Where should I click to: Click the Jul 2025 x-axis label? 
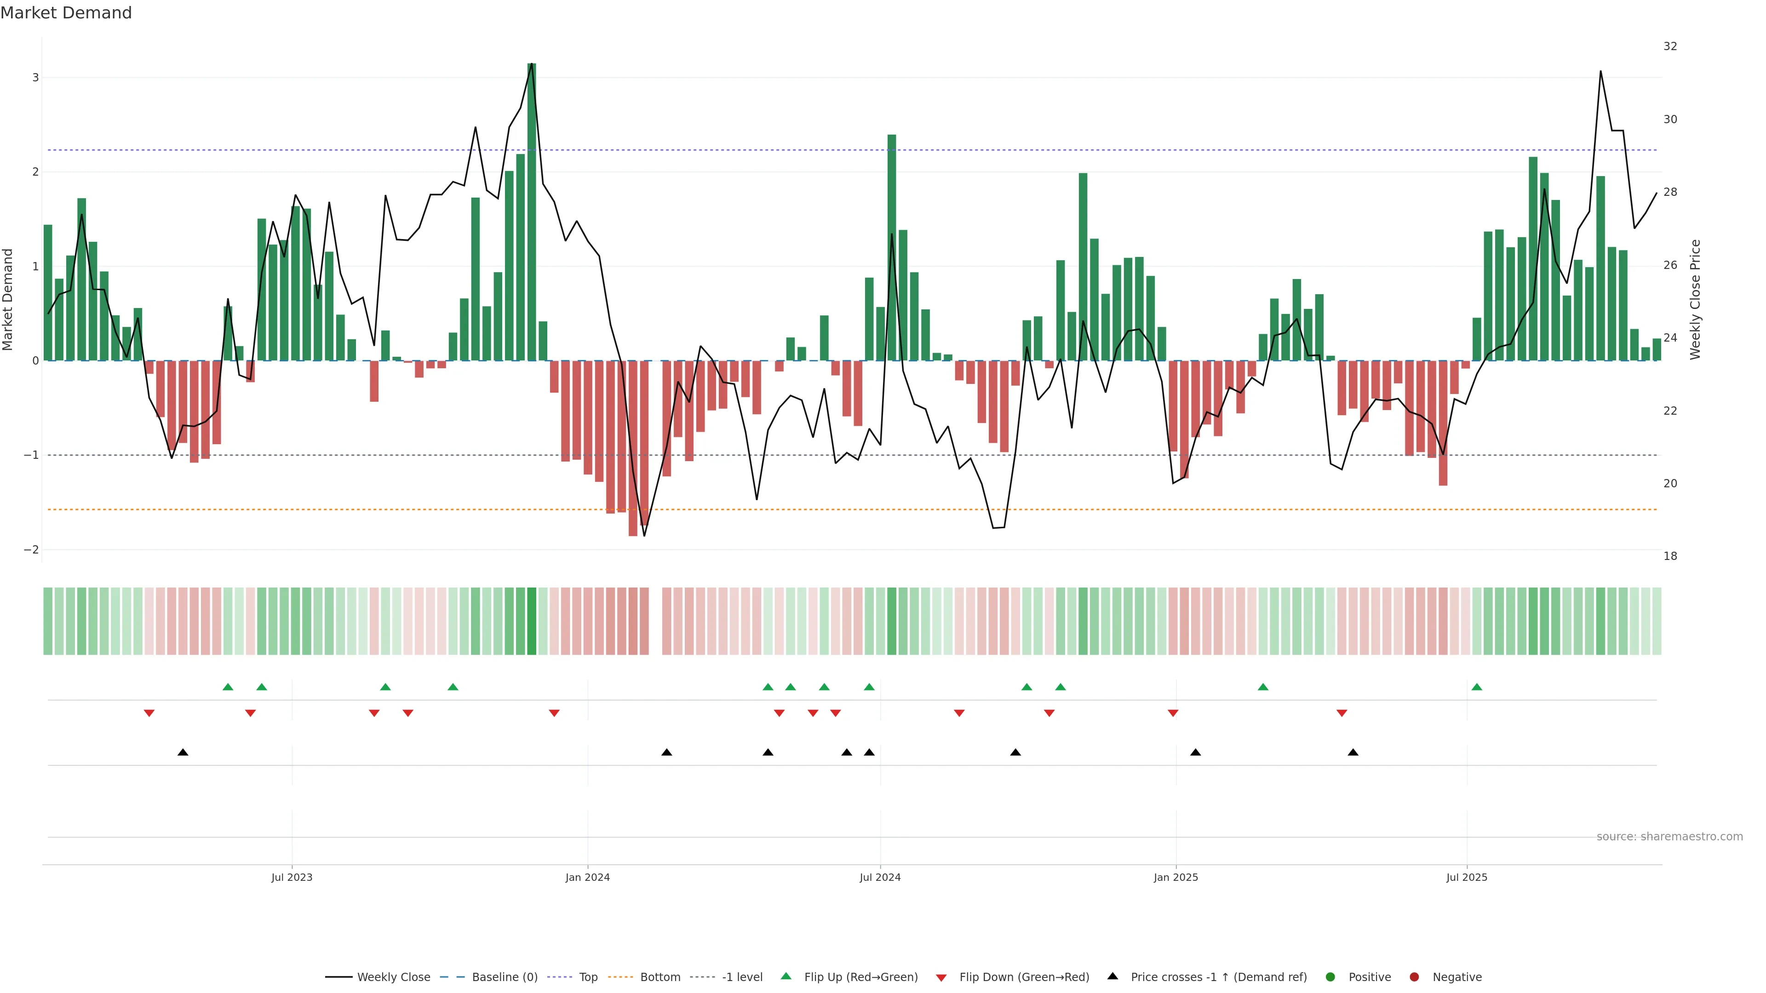coord(1467,878)
